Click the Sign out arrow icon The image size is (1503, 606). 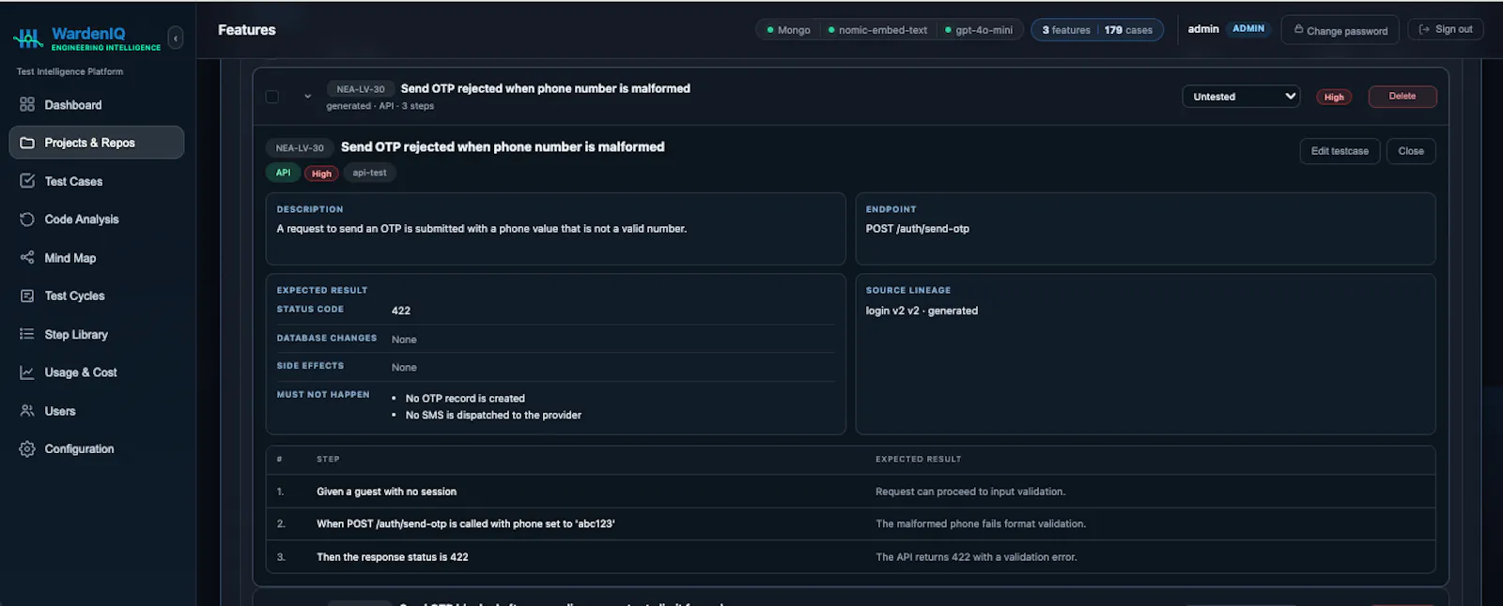[x=1424, y=29]
